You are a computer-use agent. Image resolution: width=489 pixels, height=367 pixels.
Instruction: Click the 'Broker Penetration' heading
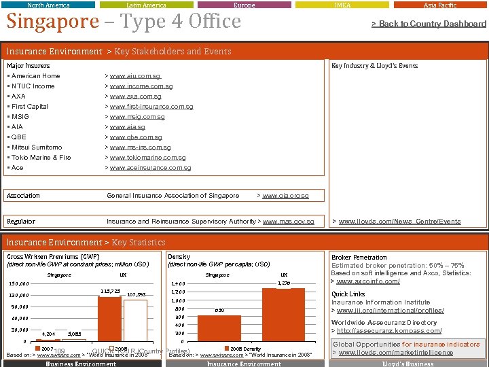tap(359, 258)
